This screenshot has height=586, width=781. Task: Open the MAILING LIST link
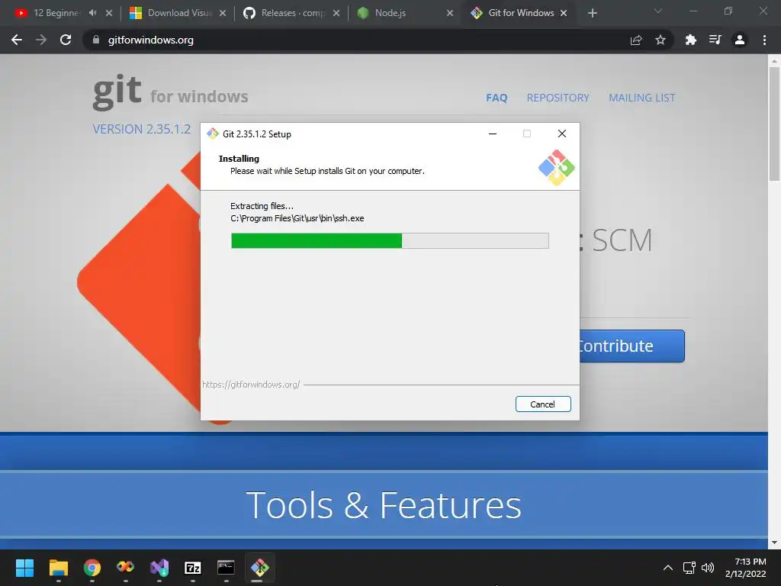point(642,98)
